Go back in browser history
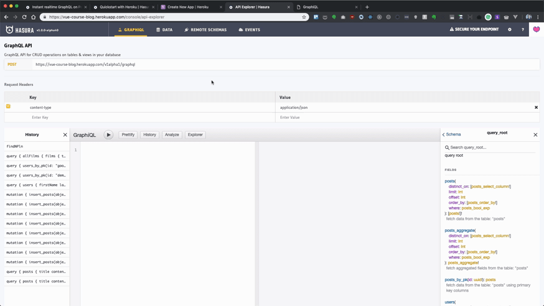 (6, 17)
